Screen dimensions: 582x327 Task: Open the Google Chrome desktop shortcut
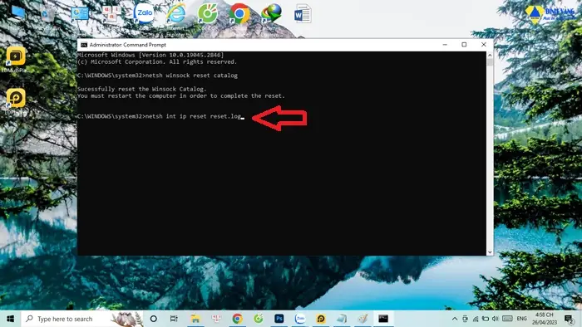click(239, 14)
